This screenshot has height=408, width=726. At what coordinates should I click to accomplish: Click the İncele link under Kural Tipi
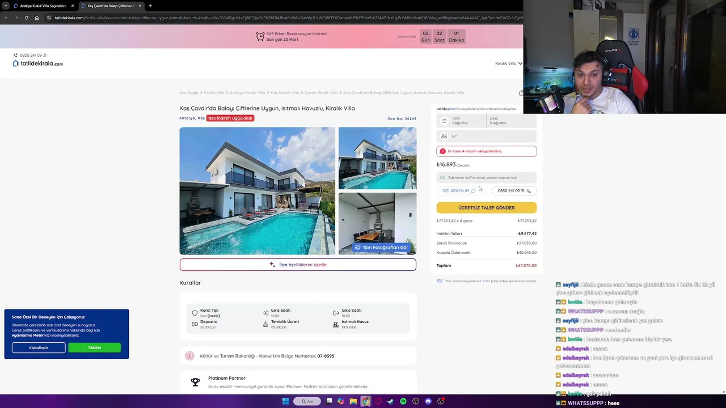[214, 316]
